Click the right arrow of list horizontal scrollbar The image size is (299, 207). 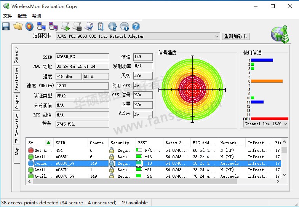[x=278, y=182]
